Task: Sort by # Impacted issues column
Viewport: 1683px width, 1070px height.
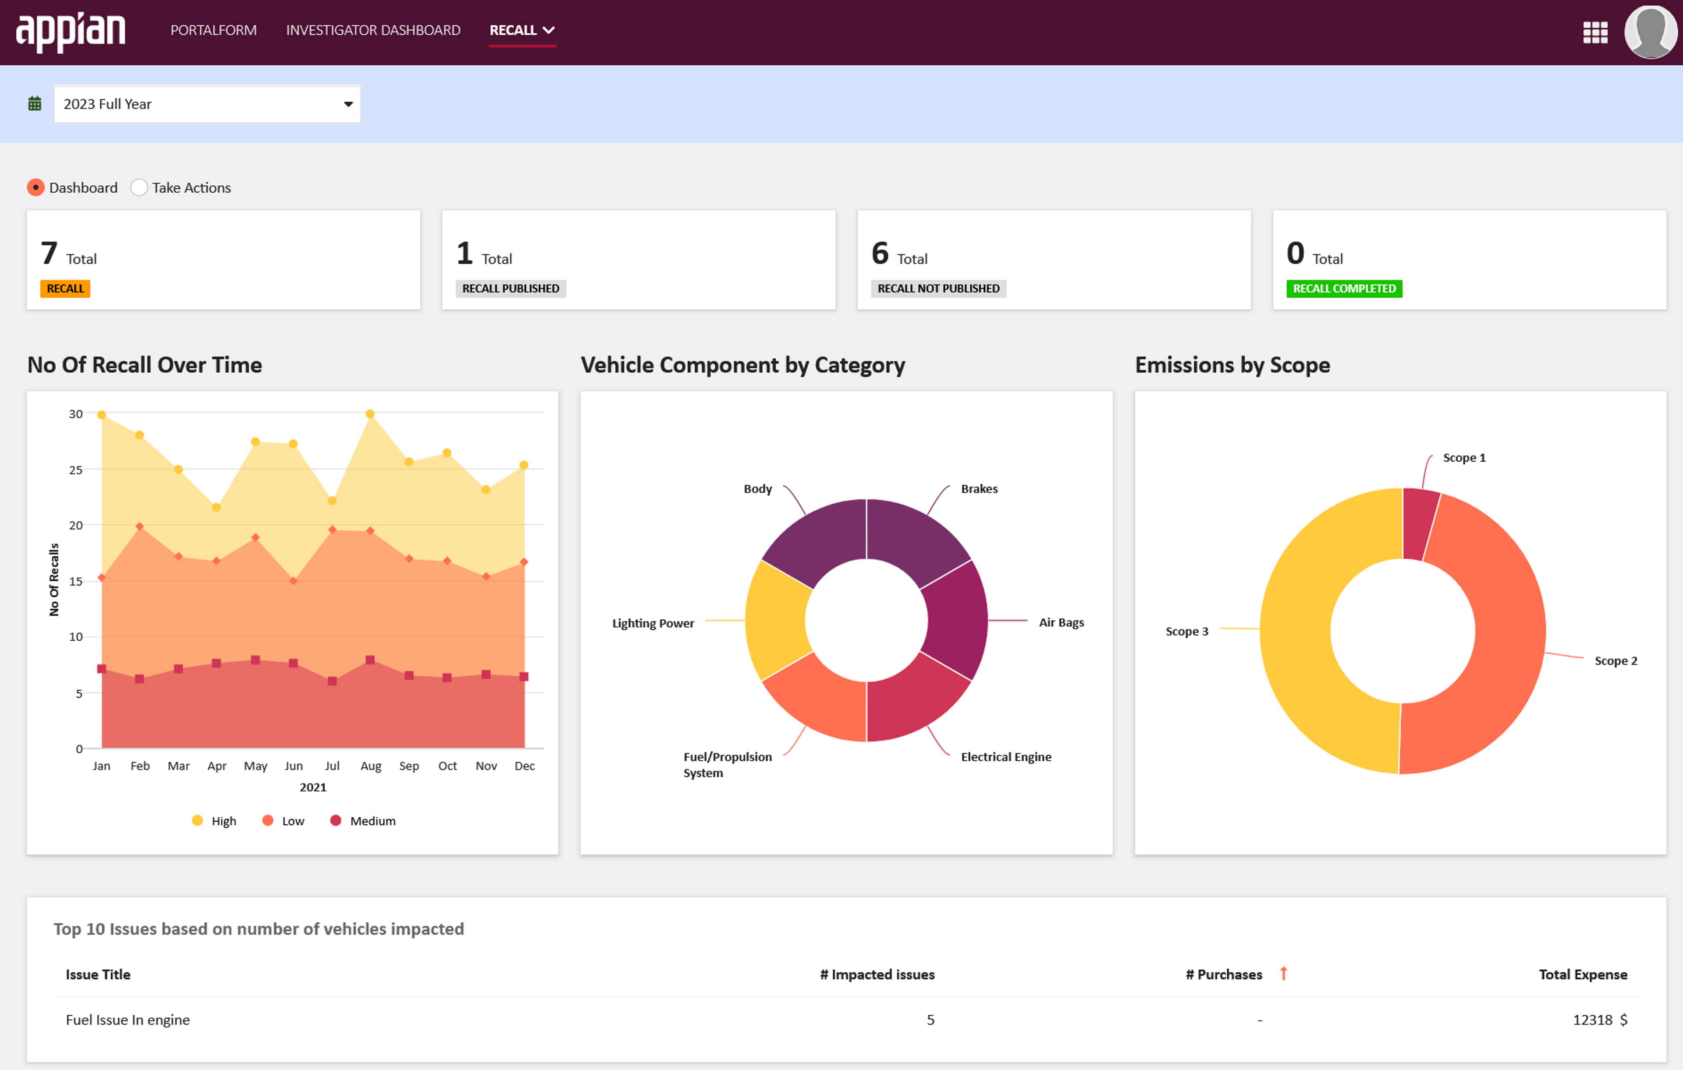Action: 877,975
